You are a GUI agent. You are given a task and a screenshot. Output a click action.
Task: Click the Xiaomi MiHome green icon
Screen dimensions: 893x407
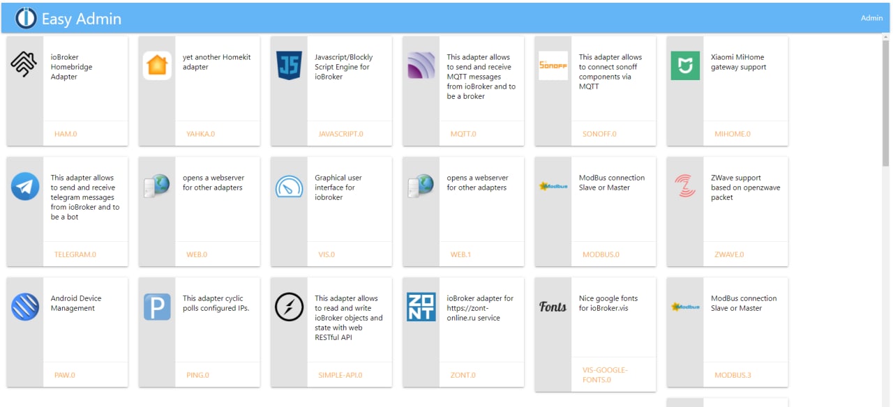pos(685,66)
